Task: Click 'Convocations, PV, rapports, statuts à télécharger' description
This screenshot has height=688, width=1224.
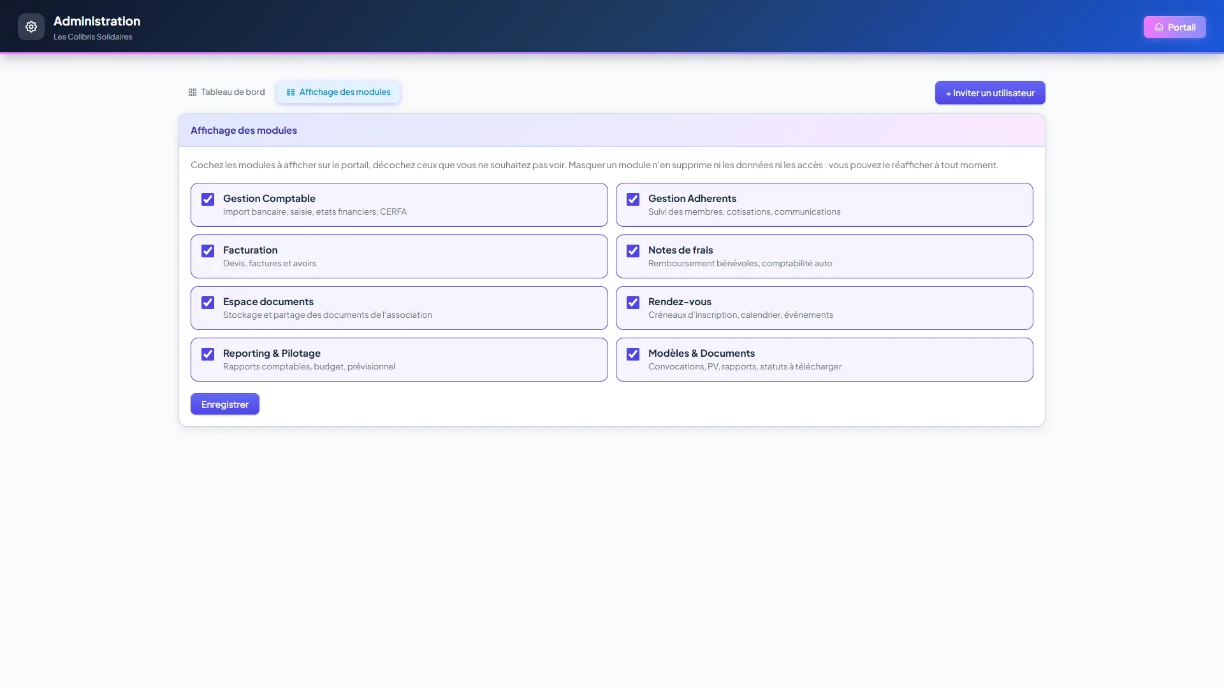Action: 745,367
